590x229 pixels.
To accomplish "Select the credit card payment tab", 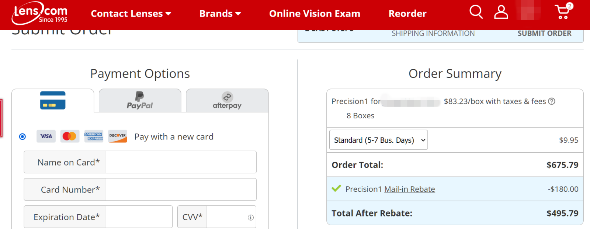I will [x=53, y=100].
